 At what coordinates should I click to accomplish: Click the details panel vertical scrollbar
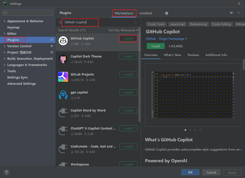(244, 64)
